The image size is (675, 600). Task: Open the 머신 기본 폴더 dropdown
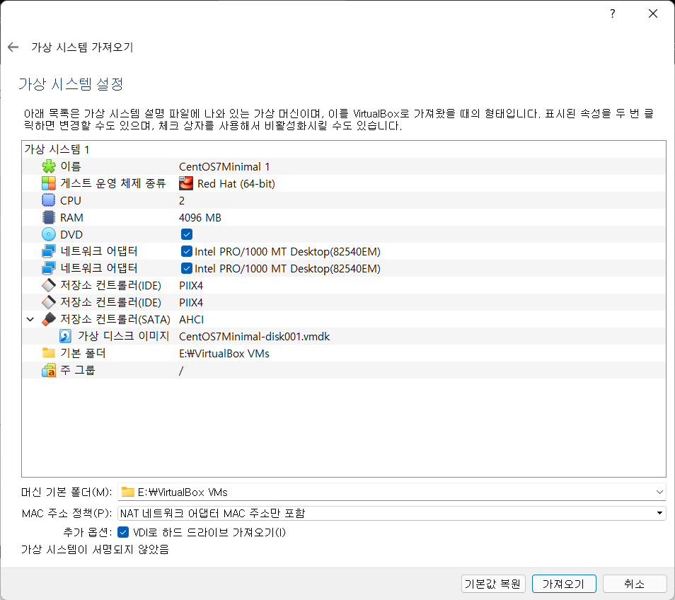click(x=659, y=492)
